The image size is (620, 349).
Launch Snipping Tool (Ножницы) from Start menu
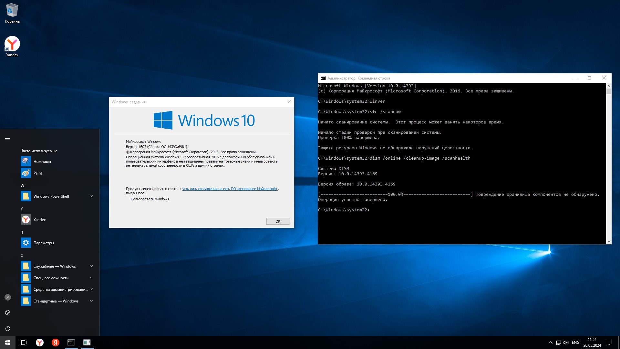click(x=42, y=161)
